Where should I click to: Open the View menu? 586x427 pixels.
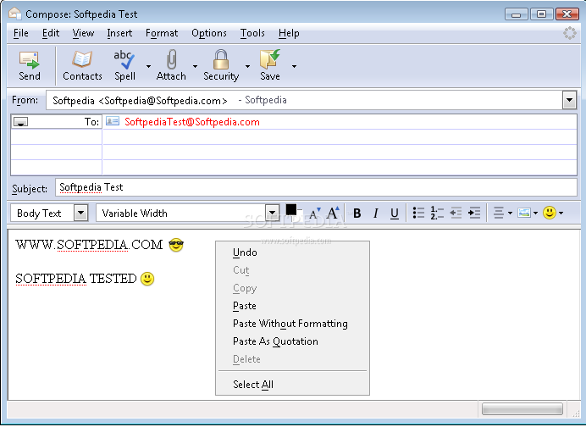83,33
